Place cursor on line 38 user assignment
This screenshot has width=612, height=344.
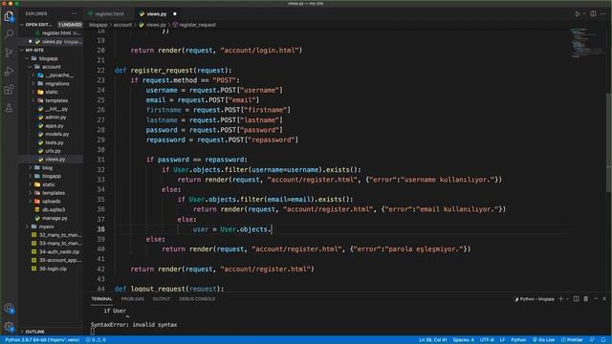point(231,229)
